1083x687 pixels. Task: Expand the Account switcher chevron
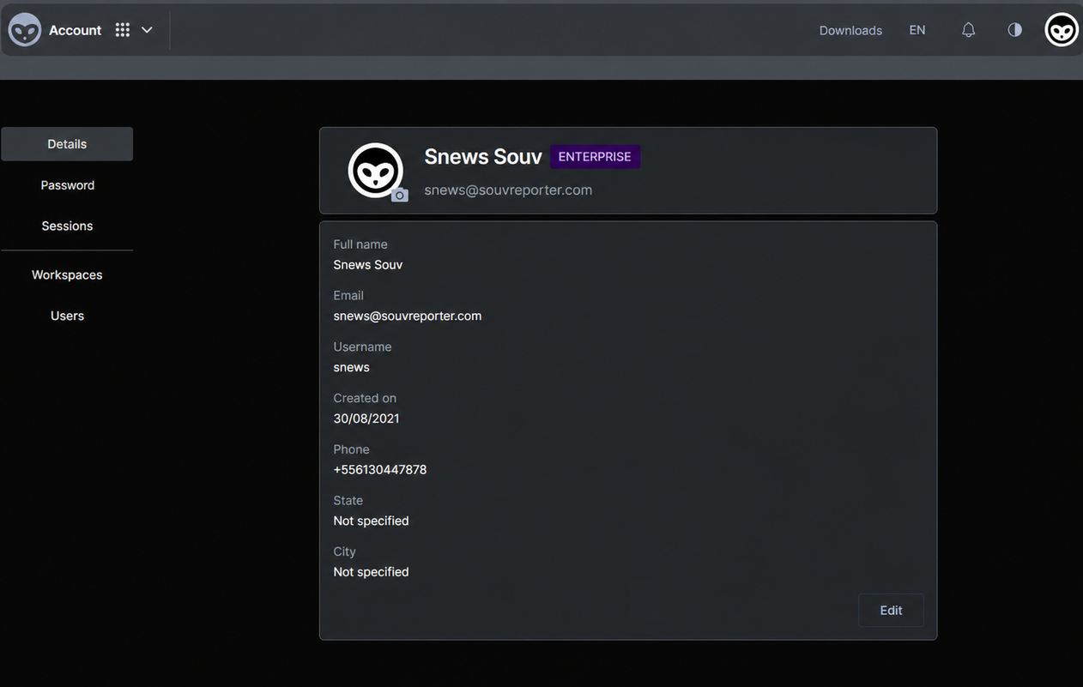[x=147, y=30]
